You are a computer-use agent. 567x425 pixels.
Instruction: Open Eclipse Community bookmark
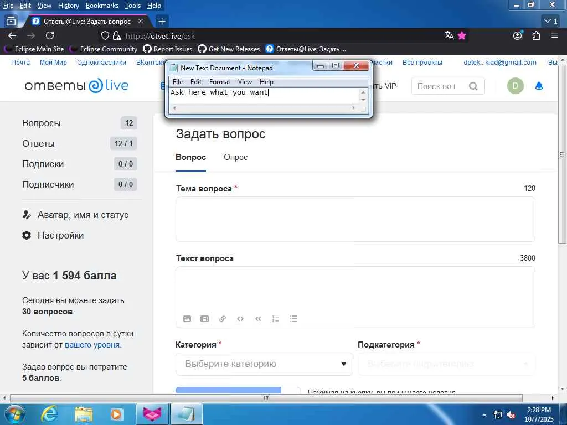pyautogui.click(x=104, y=49)
